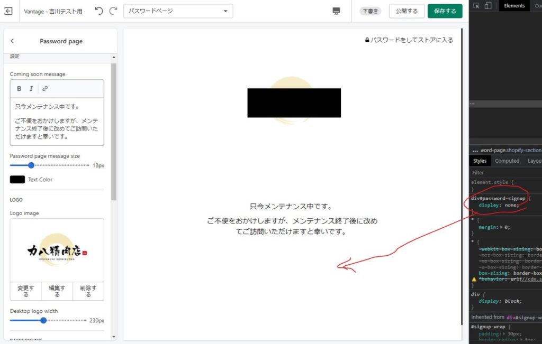Open the Computed tab in DevTools
Screen dimensions: 542x344
[x=507, y=161]
